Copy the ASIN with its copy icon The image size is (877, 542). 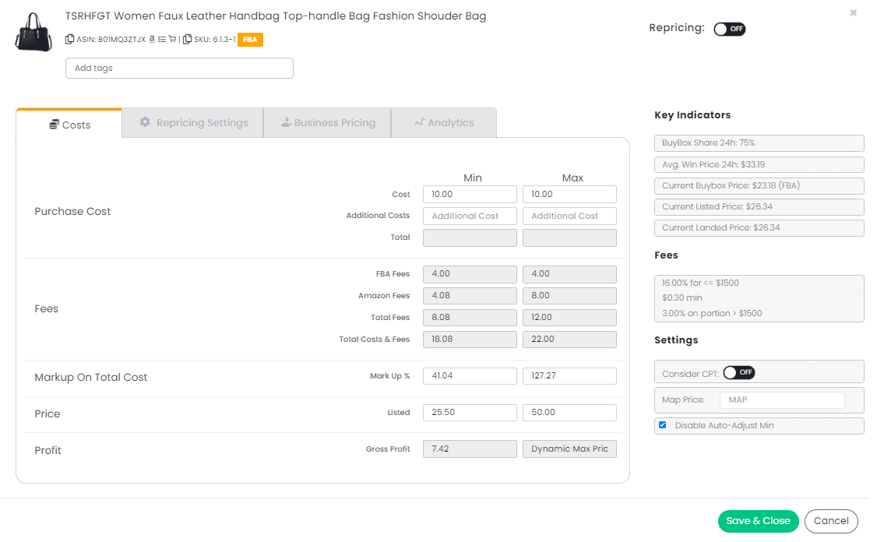tap(69, 39)
